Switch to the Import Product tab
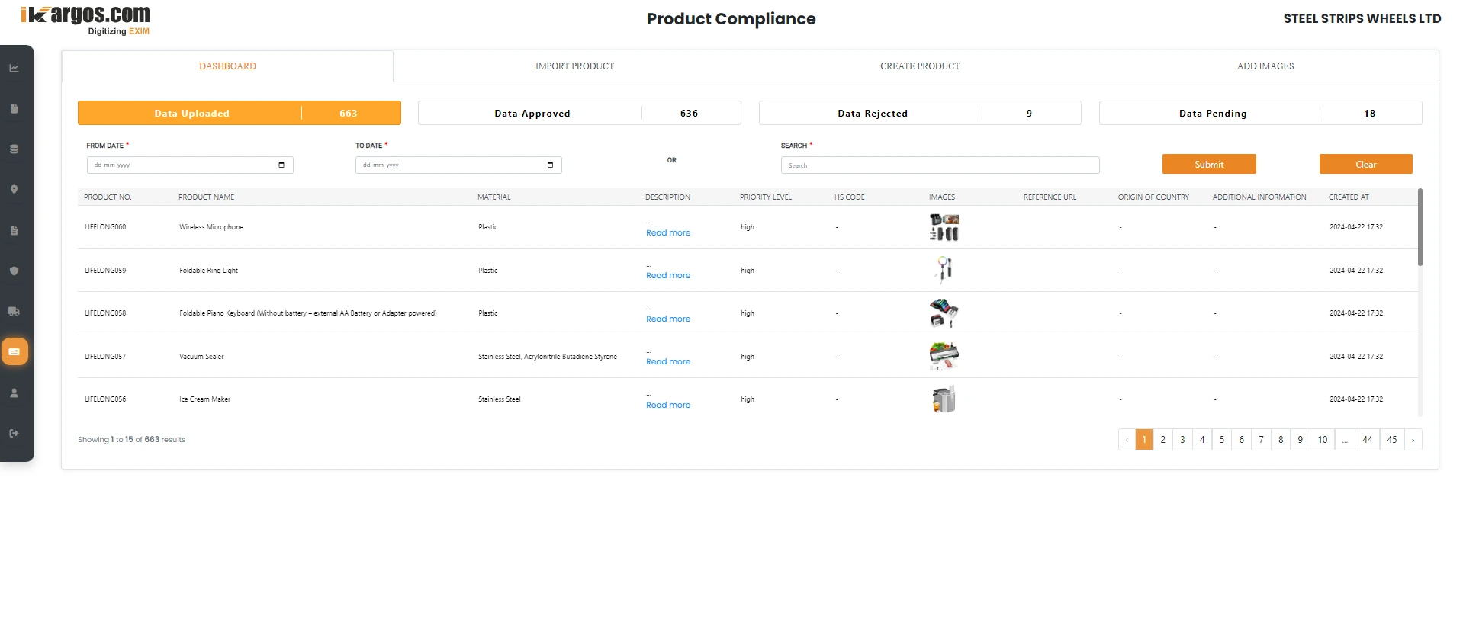1463x622 pixels. 574,66
